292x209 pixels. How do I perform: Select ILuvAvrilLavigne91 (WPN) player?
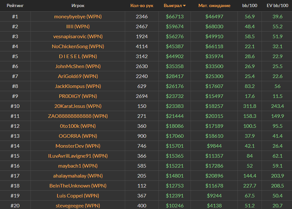pyautogui.click(x=78, y=156)
